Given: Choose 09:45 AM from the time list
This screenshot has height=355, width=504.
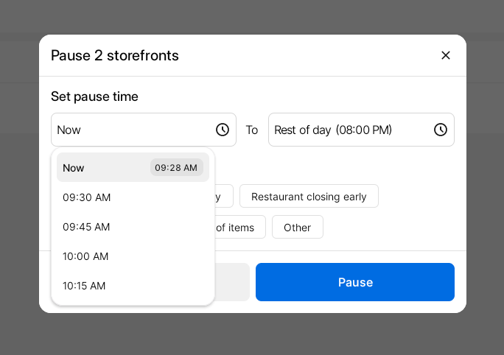Looking at the screenshot, I should [x=87, y=227].
